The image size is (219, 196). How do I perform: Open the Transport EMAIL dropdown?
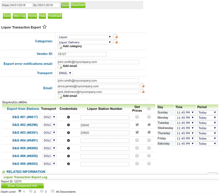pyautogui.click(x=65, y=73)
